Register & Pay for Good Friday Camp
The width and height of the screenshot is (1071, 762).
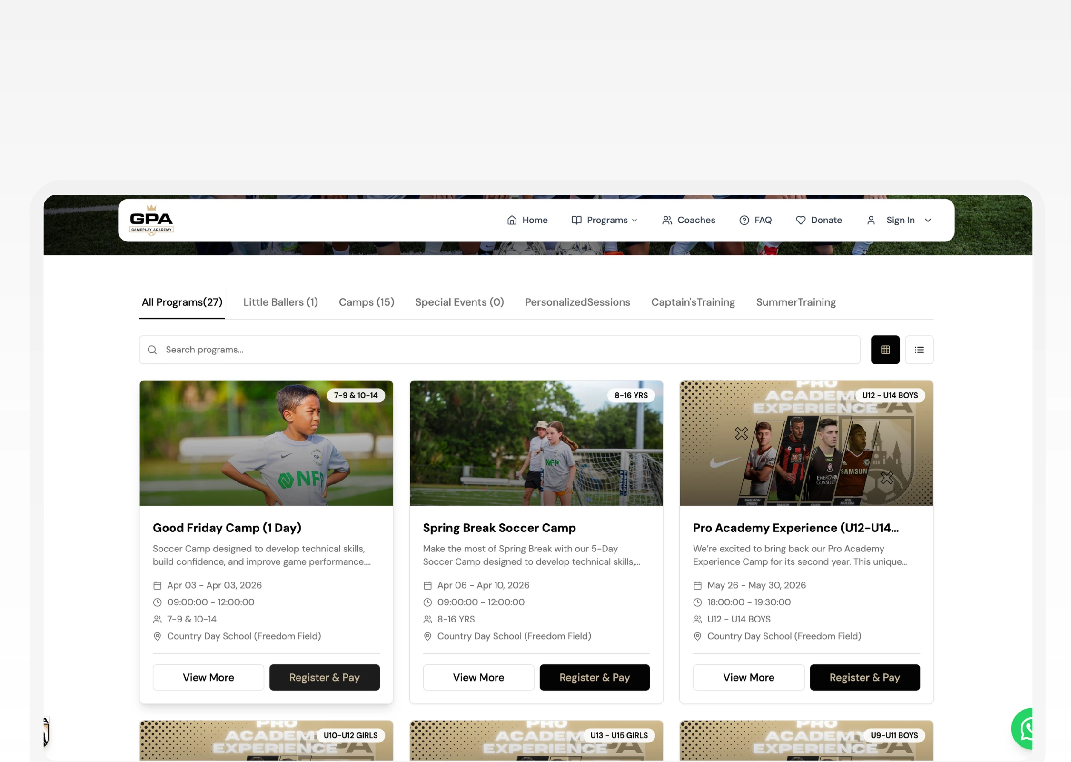coord(324,677)
